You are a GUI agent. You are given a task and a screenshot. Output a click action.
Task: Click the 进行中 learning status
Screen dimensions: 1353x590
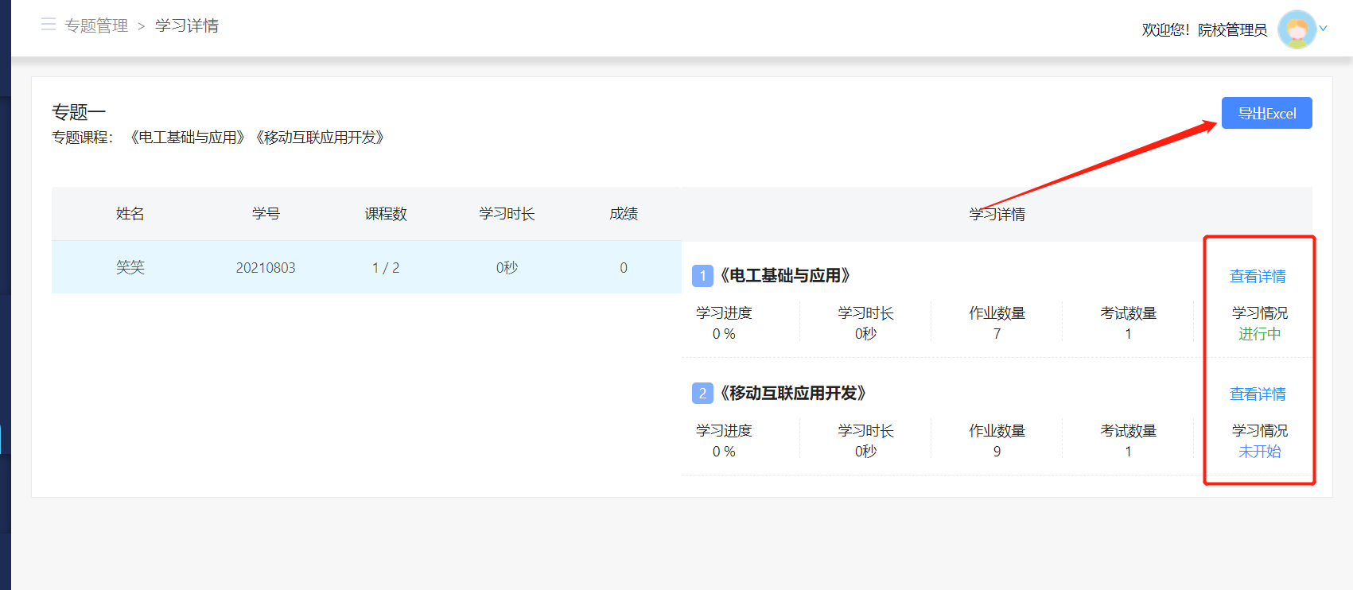click(1259, 334)
